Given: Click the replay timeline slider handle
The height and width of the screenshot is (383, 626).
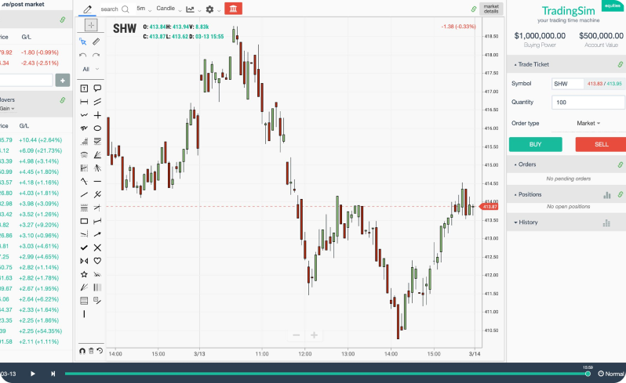Looking at the screenshot, I should [x=588, y=374].
